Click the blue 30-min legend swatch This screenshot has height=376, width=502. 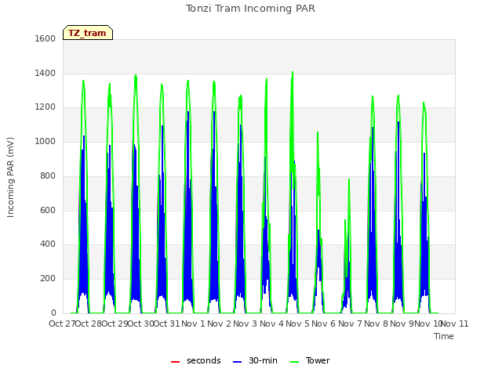[x=238, y=362]
